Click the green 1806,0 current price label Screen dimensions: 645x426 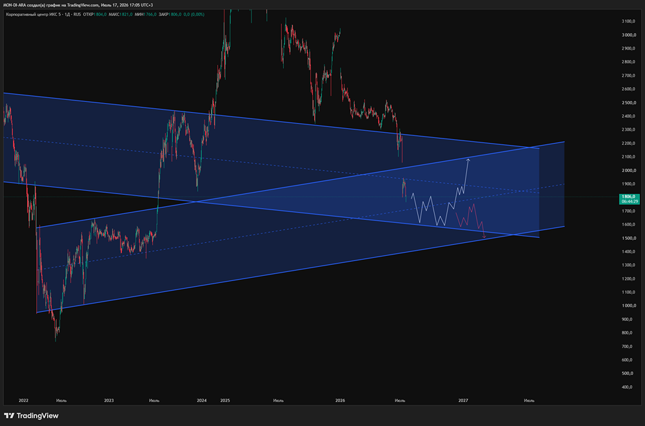pyautogui.click(x=630, y=197)
